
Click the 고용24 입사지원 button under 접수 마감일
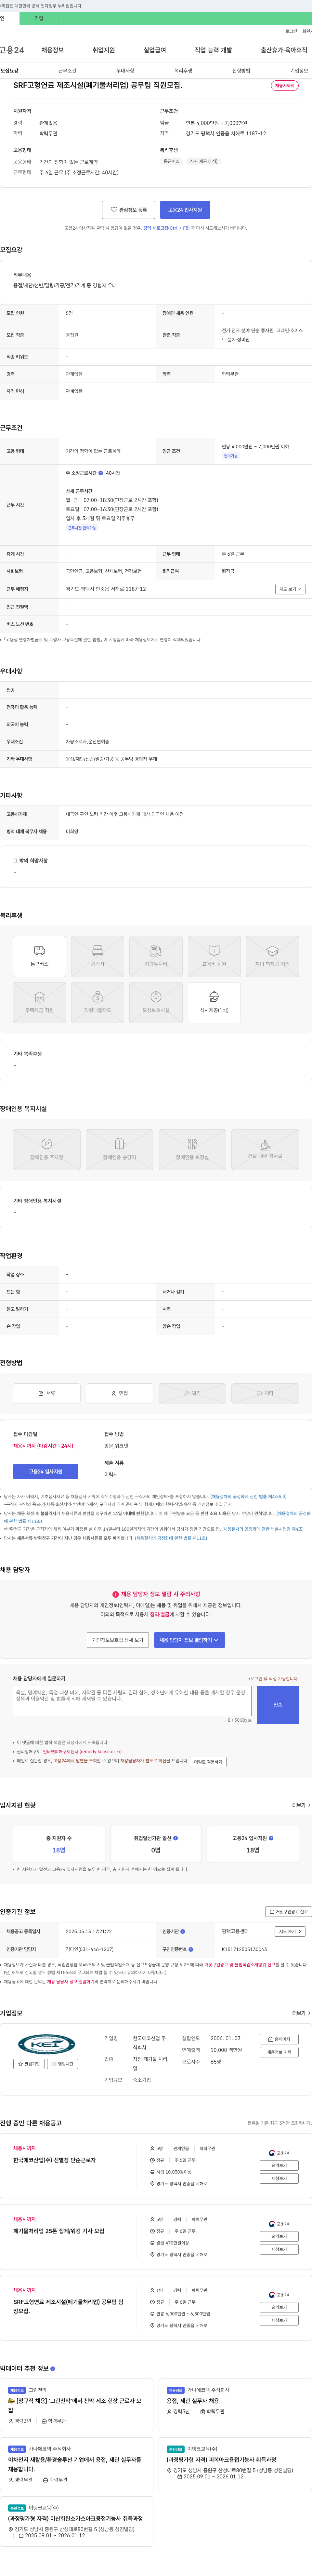(45, 1471)
